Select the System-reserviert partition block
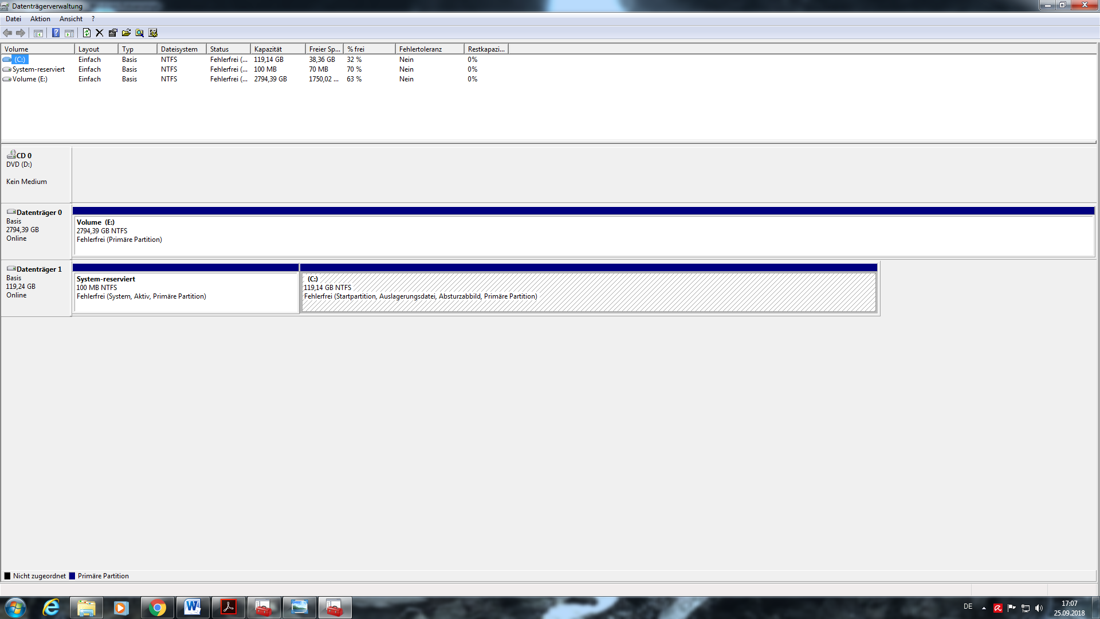Screen dimensions: 1100x619 click(186, 292)
